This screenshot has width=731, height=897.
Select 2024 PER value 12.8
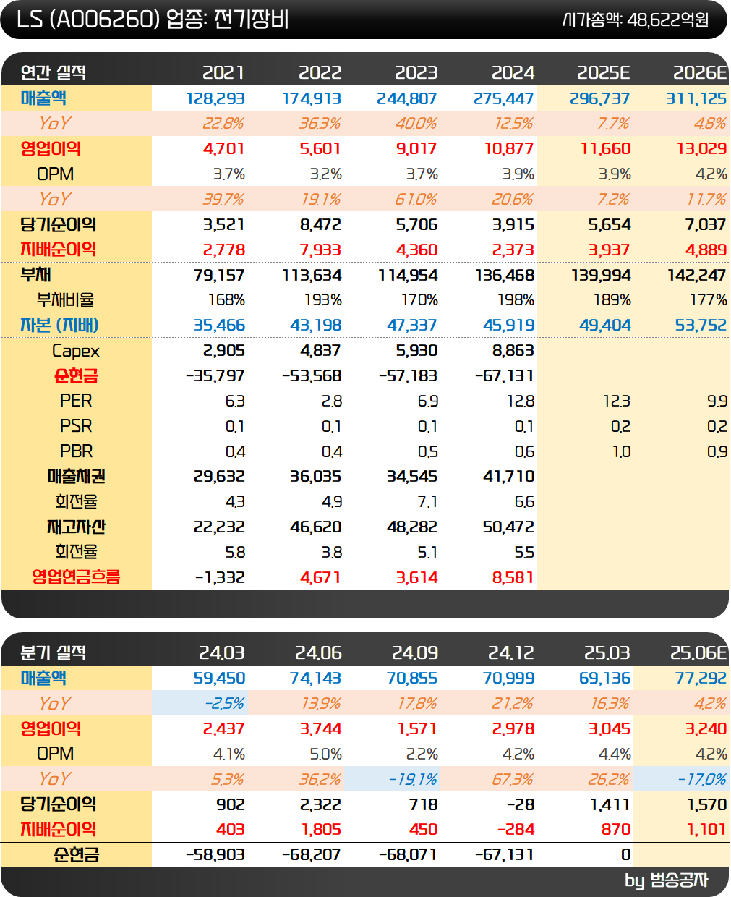(521, 401)
